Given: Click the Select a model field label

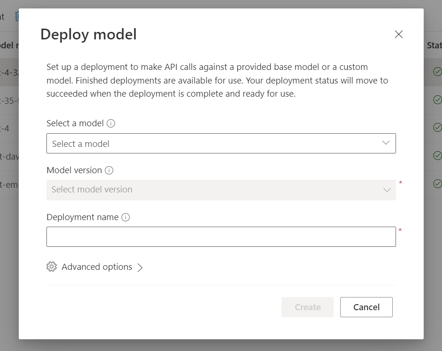Looking at the screenshot, I should pyautogui.click(x=75, y=123).
